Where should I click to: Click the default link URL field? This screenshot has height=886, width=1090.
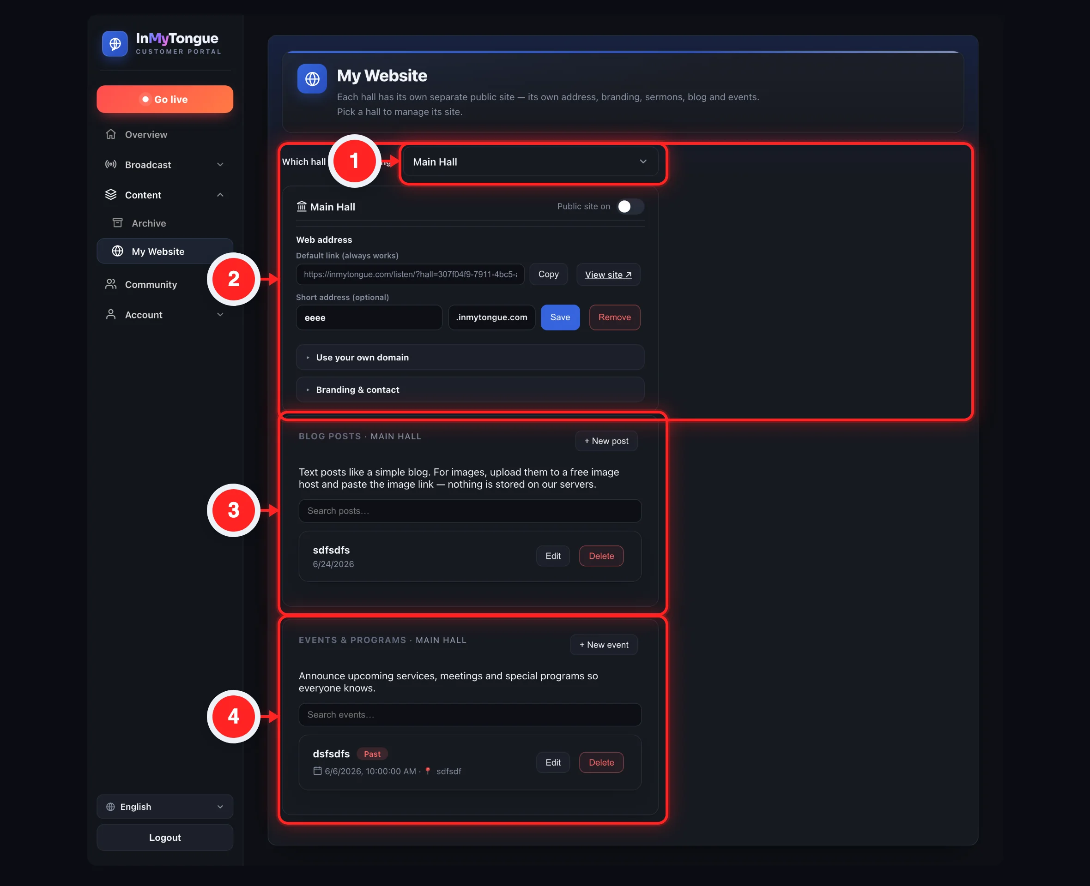[x=410, y=274]
